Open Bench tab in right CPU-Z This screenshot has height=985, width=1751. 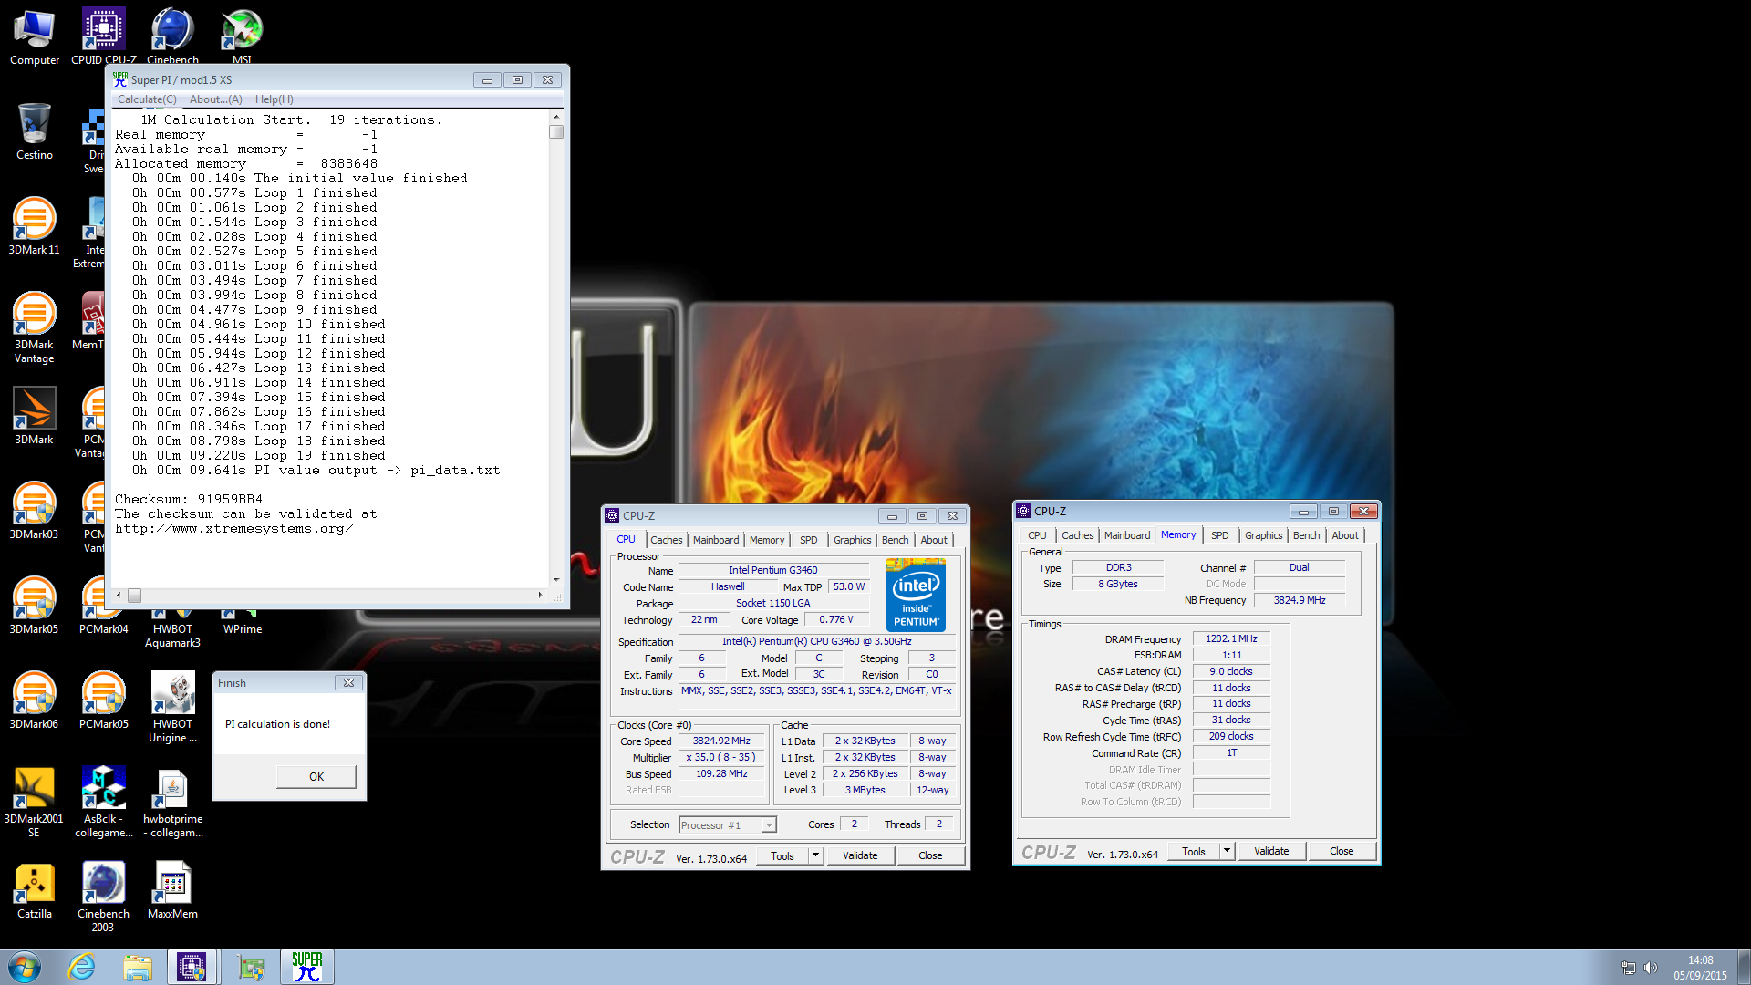(1306, 535)
